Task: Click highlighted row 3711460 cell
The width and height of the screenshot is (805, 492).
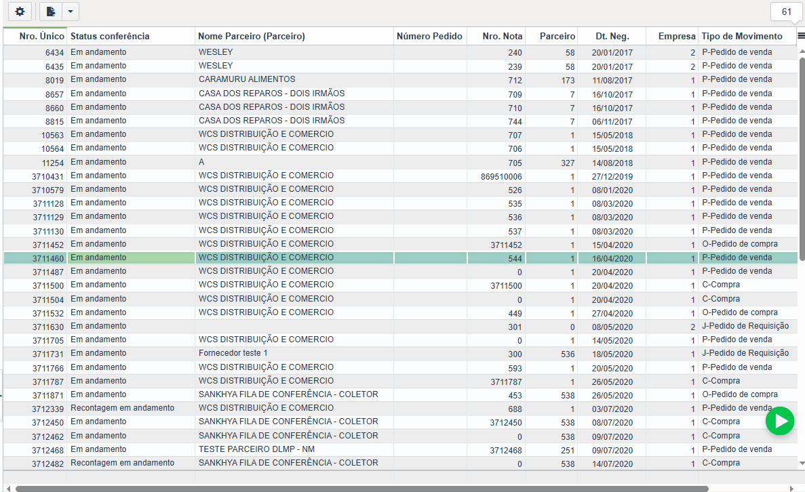Action: (x=400, y=258)
